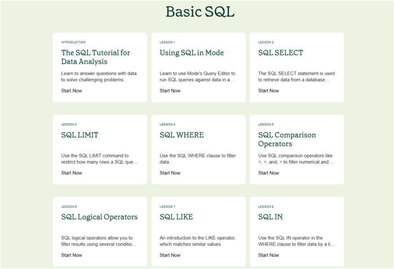The image size is (394, 269).
Task: Select the Lesson 4 label on SQL WHERE card
Action: click(167, 125)
